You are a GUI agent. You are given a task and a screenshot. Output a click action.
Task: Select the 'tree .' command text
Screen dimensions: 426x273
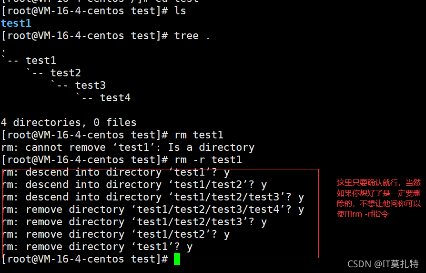tap(192, 36)
